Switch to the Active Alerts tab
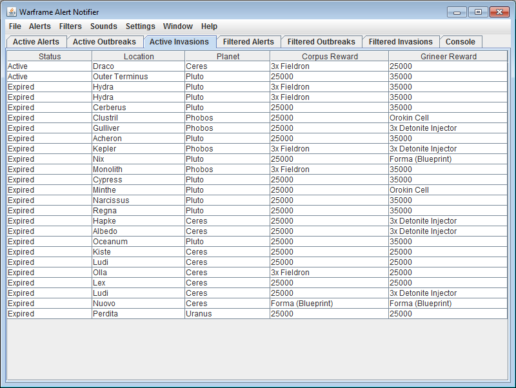The width and height of the screenshot is (516, 388). (x=36, y=42)
